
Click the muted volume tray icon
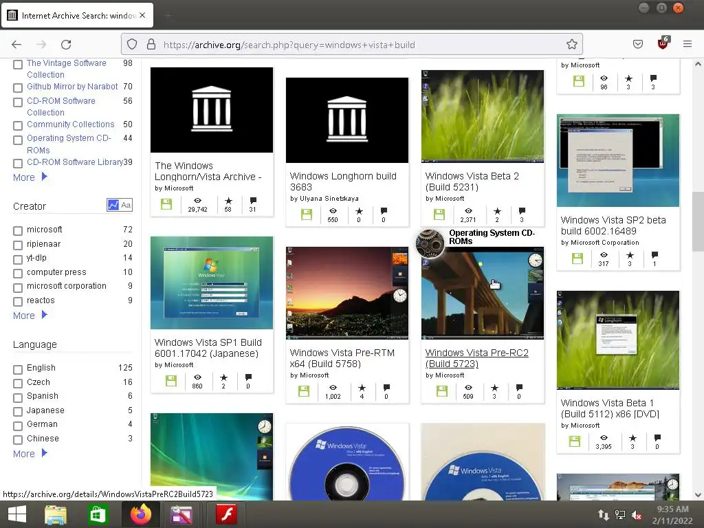click(x=637, y=515)
